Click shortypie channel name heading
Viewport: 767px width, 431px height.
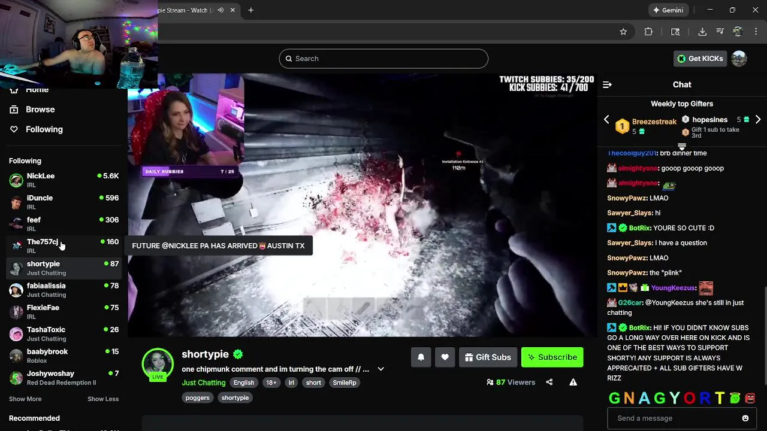pos(206,354)
